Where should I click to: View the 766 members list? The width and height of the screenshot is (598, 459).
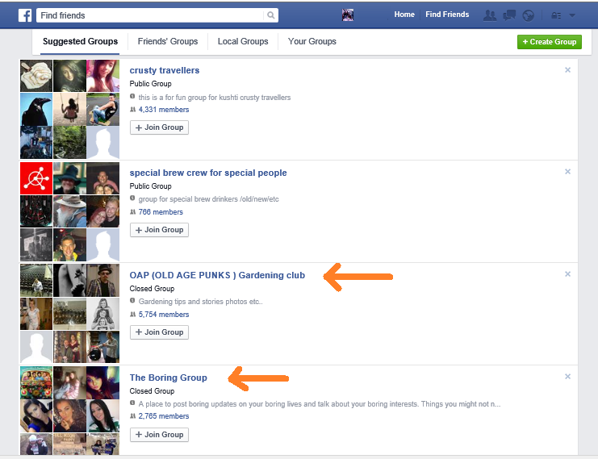point(161,212)
